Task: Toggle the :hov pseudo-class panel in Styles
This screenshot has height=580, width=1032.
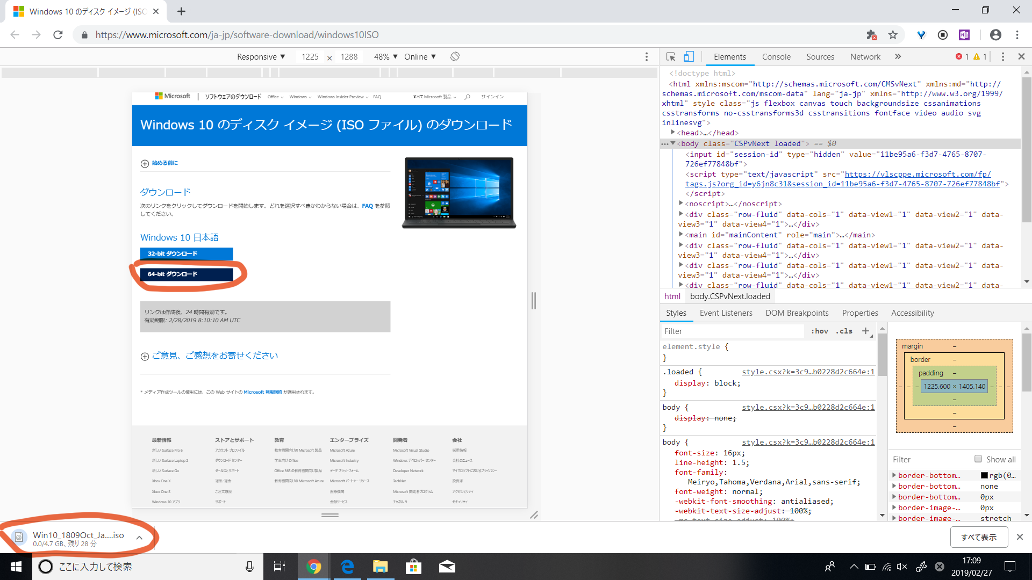Action: point(819,331)
